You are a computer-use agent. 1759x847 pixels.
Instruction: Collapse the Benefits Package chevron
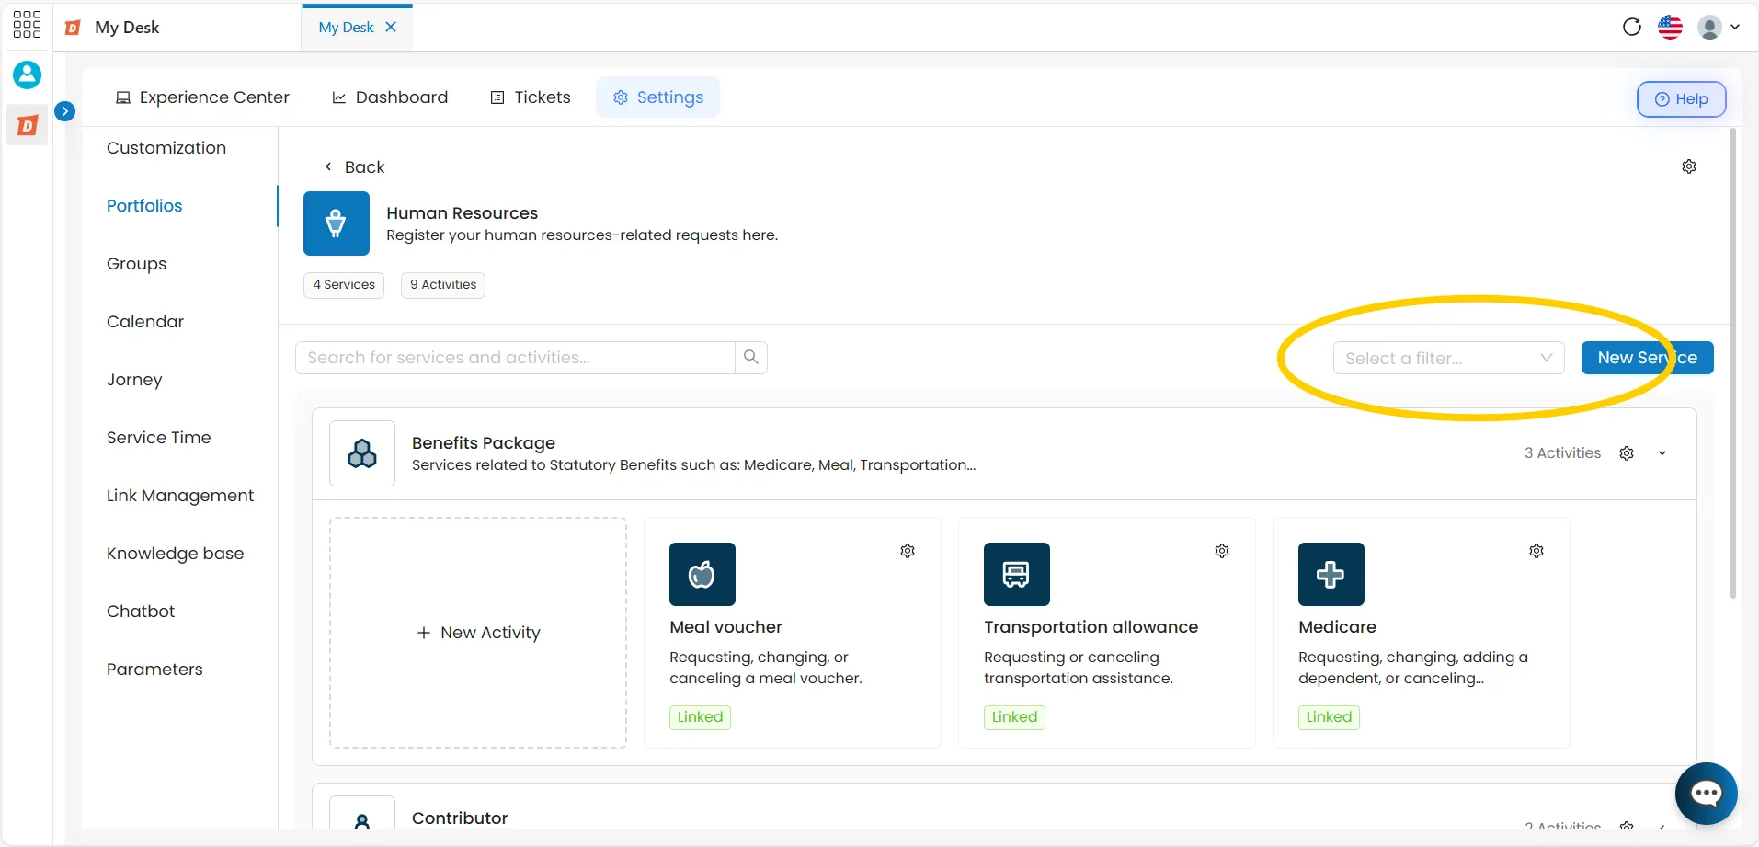(x=1662, y=453)
